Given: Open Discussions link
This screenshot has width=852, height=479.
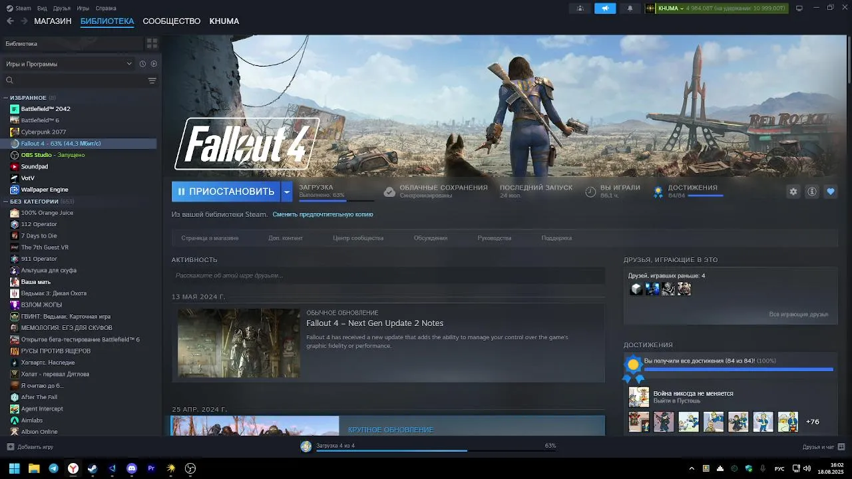Looking at the screenshot, I should click(x=431, y=238).
